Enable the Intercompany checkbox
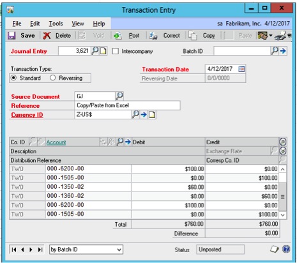The image size is (297, 263). point(116,51)
